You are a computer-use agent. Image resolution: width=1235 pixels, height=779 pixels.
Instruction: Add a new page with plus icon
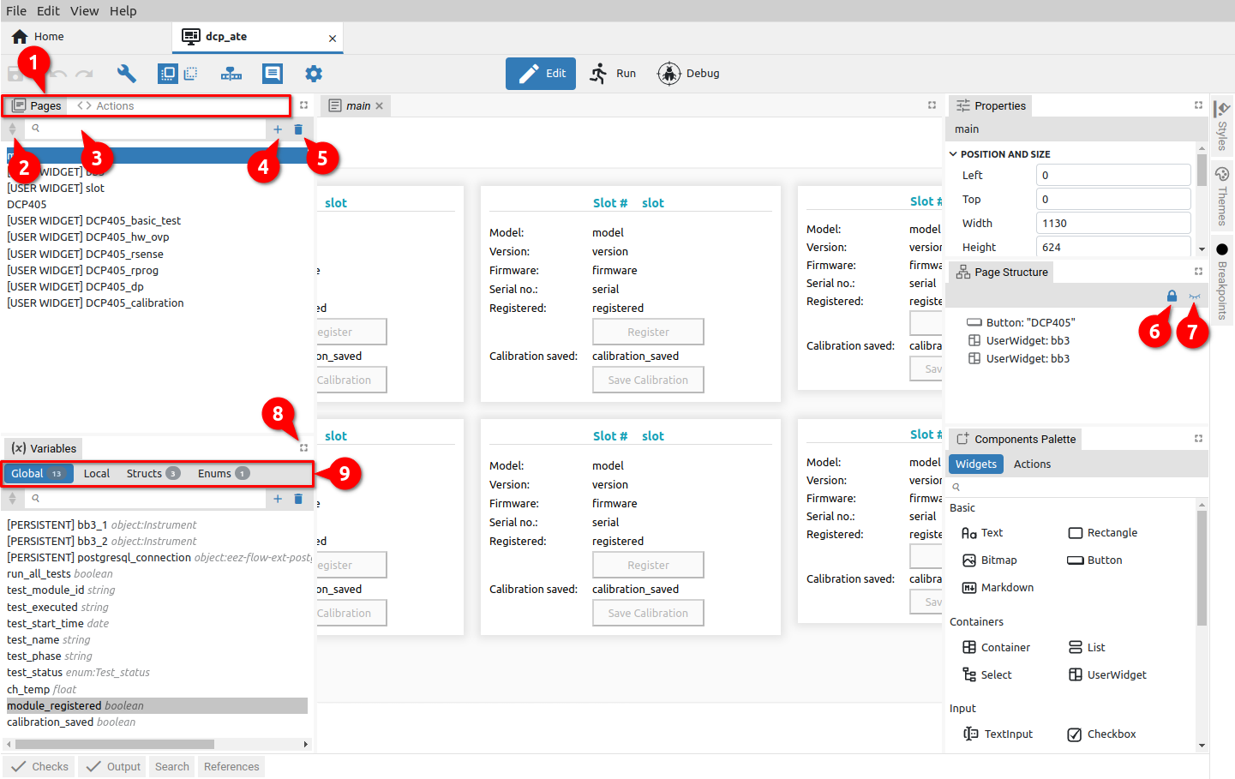click(278, 129)
